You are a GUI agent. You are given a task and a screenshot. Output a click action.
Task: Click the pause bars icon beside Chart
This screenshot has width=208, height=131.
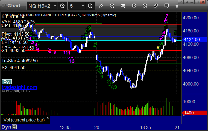(x=4, y=5)
